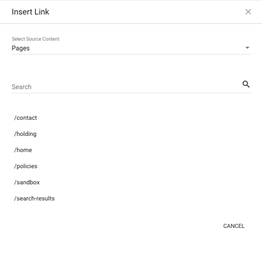The width and height of the screenshot is (262, 265).
Task: Click the magnifying glass search icon
Action: [x=246, y=84]
